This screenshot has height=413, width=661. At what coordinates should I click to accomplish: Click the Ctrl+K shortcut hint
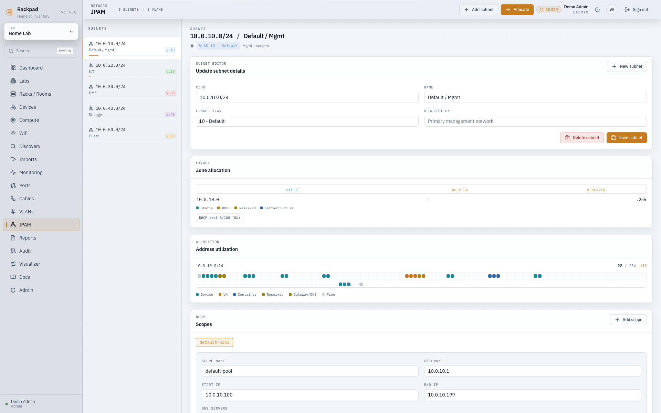[65, 51]
